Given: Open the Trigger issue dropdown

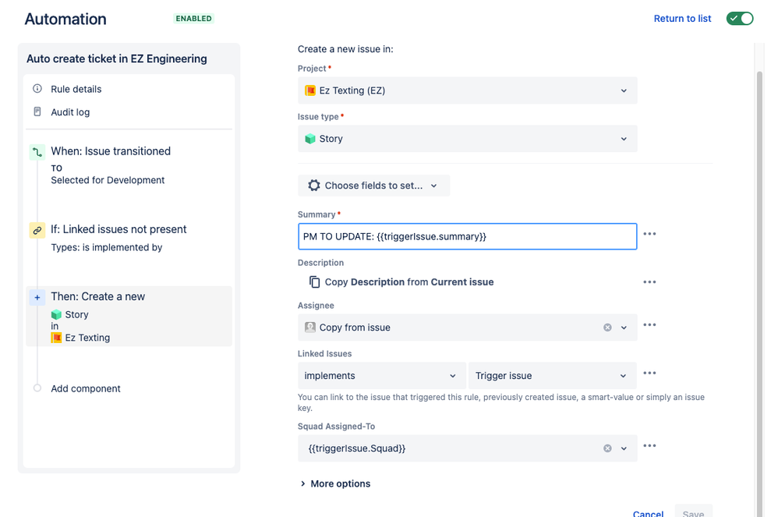Looking at the screenshot, I should (552, 376).
